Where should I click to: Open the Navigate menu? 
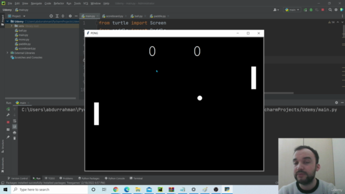36,4
